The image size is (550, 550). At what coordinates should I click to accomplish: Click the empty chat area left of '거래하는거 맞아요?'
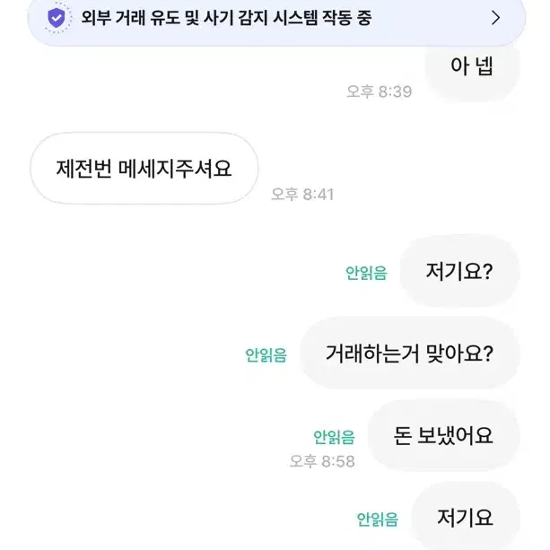tap(123, 354)
